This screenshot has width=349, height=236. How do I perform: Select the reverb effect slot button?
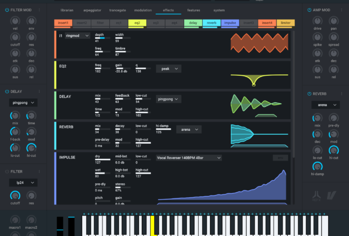pyautogui.click(x=212, y=23)
